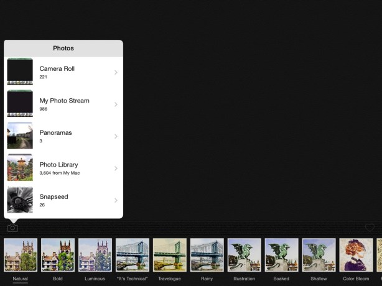The height and width of the screenshot is (286, 382).
Task: Expand My Photo Stream using its chevron
Action: click(116, 104)
